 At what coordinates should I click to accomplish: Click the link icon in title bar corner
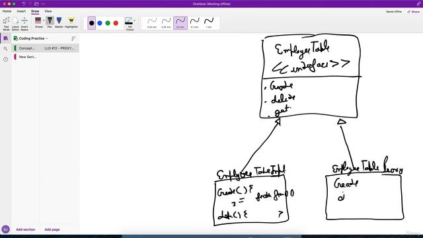pos(418,4)
